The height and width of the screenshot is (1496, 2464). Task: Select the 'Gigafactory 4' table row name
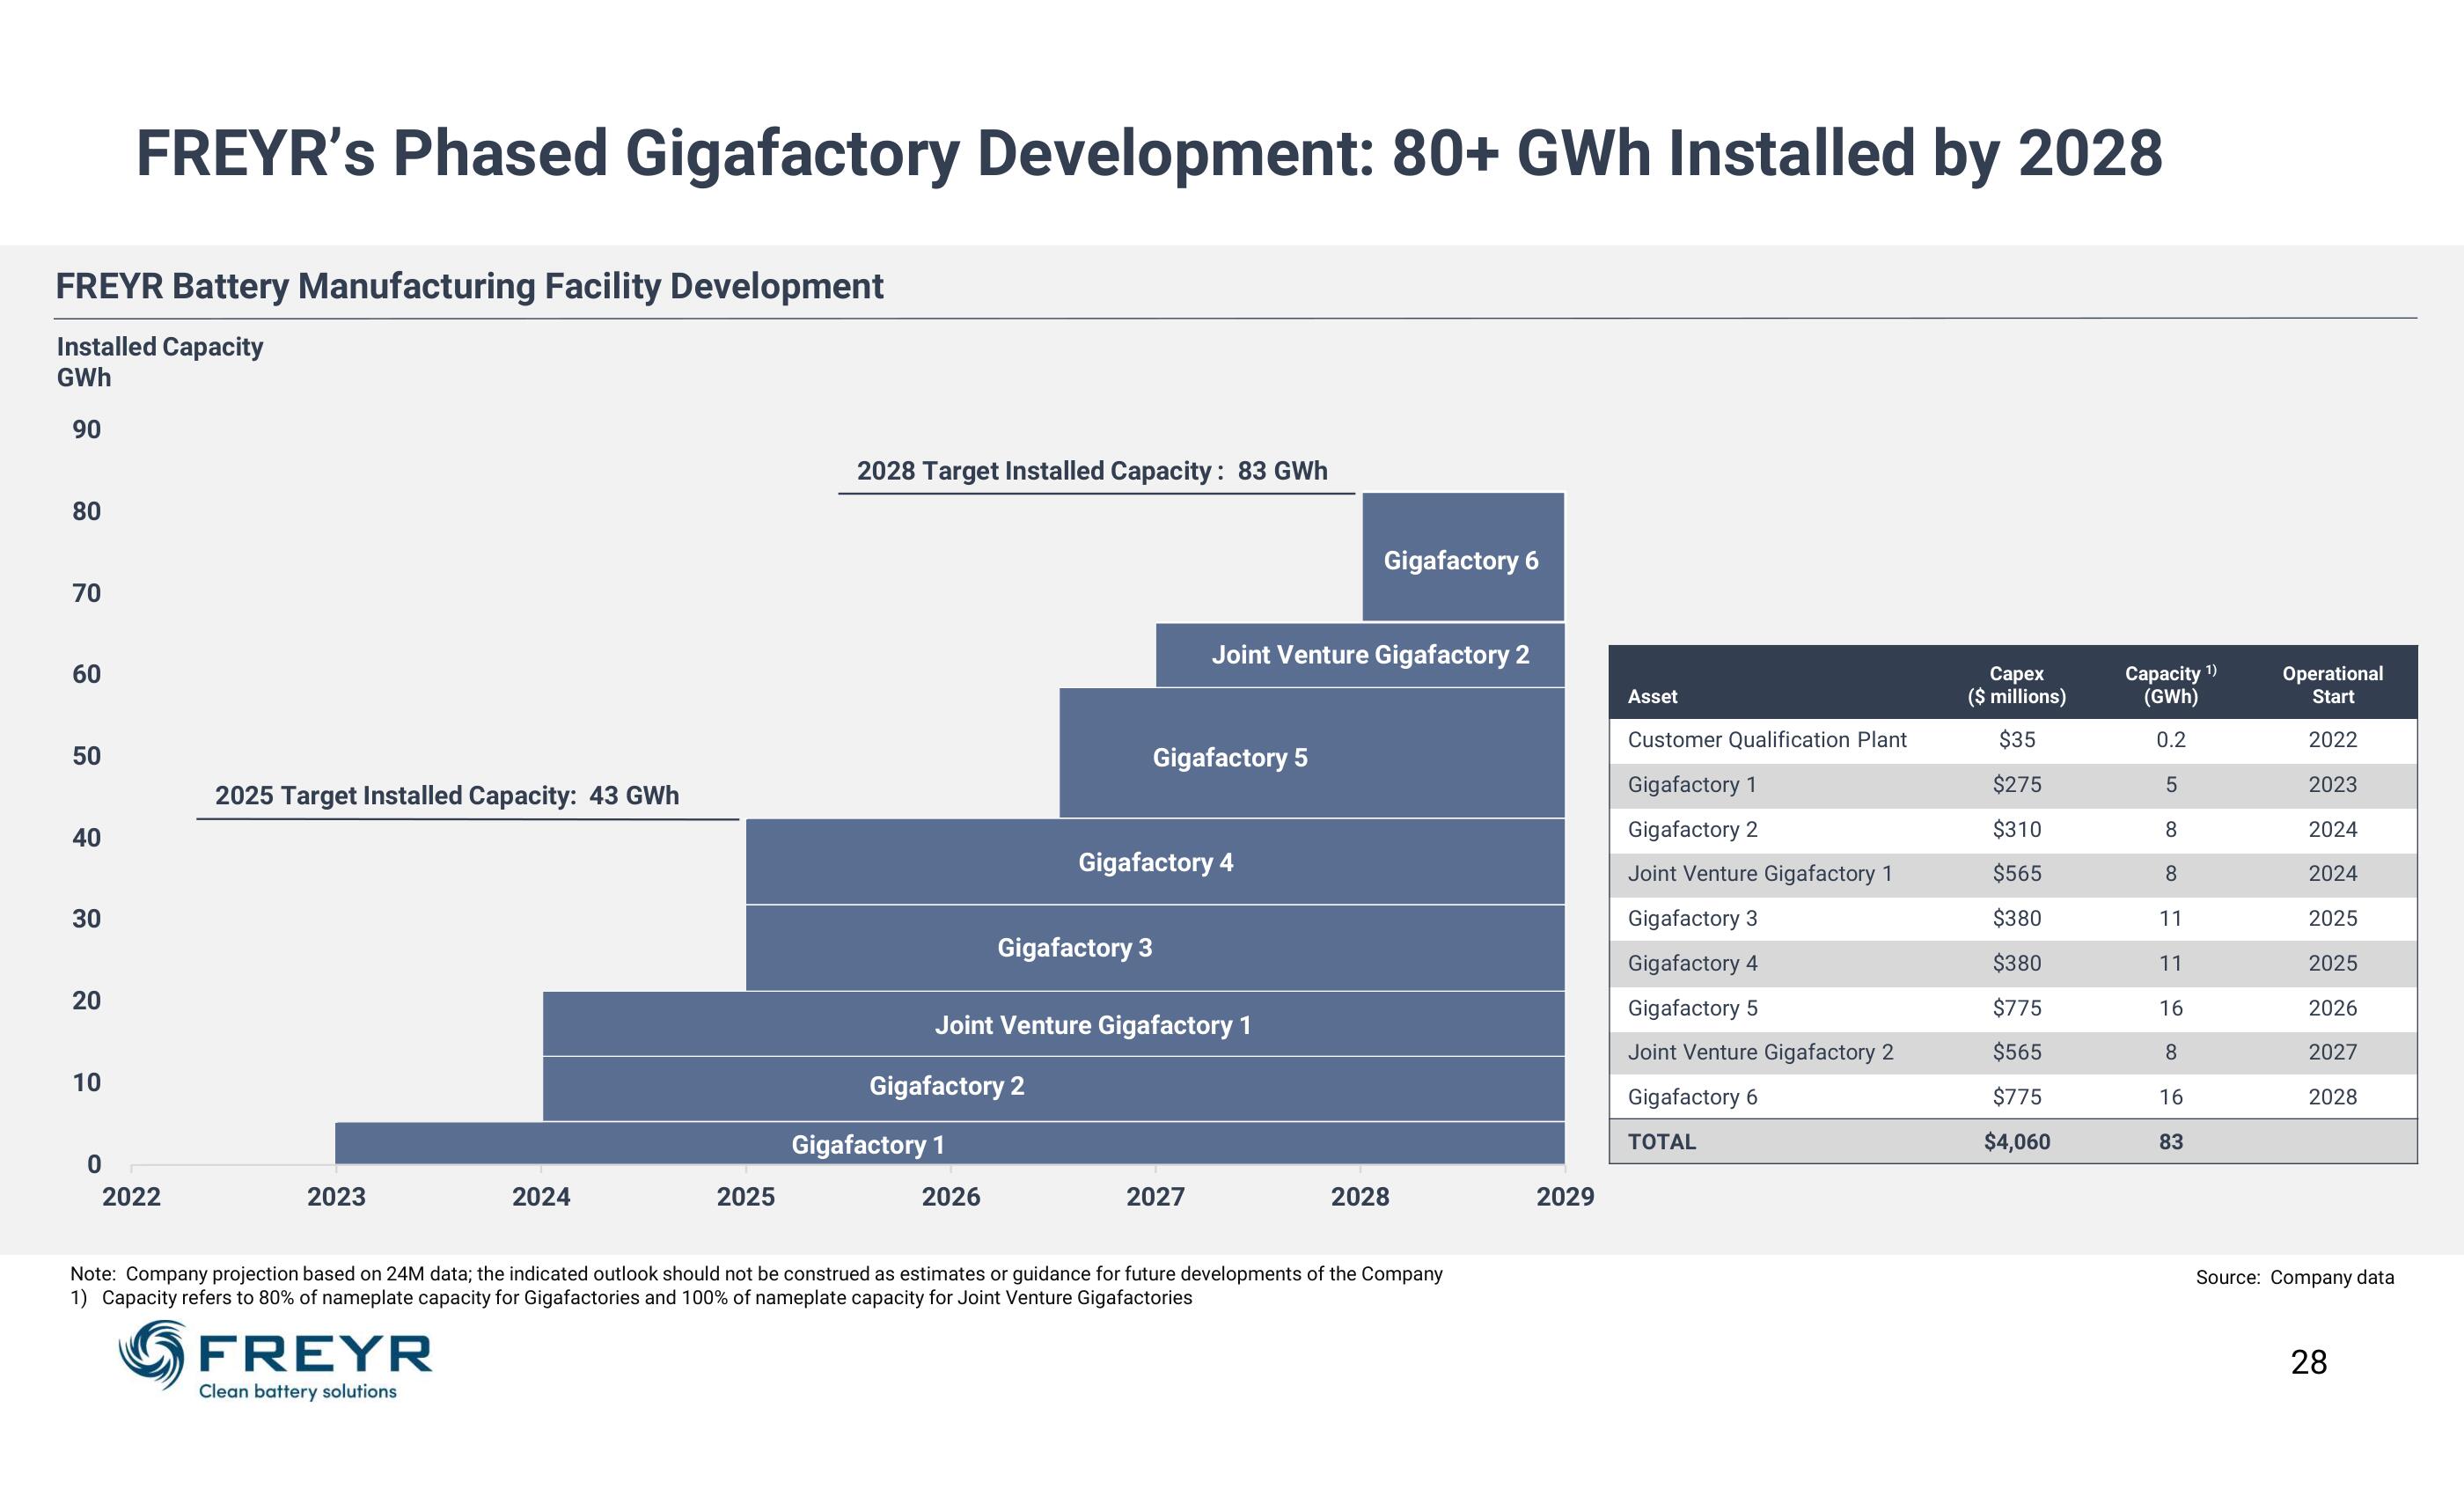point(1692,964)
